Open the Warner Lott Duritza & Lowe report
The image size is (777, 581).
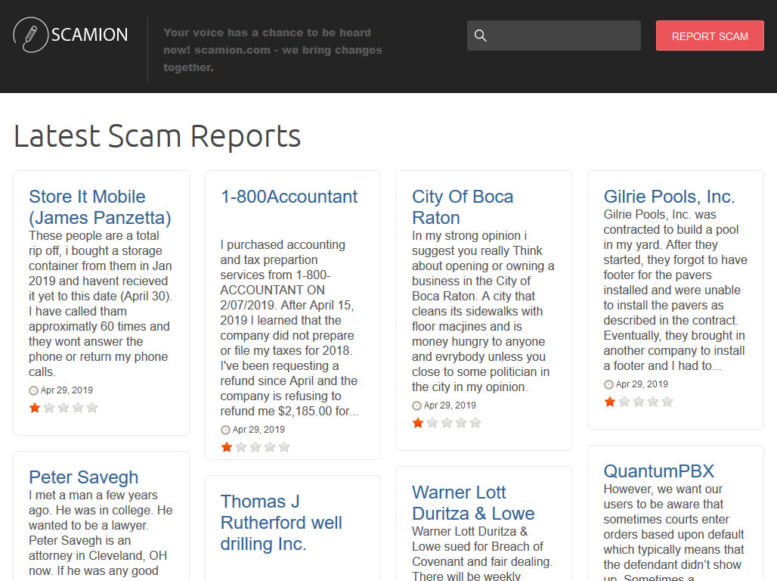click(x=473, y=502)
